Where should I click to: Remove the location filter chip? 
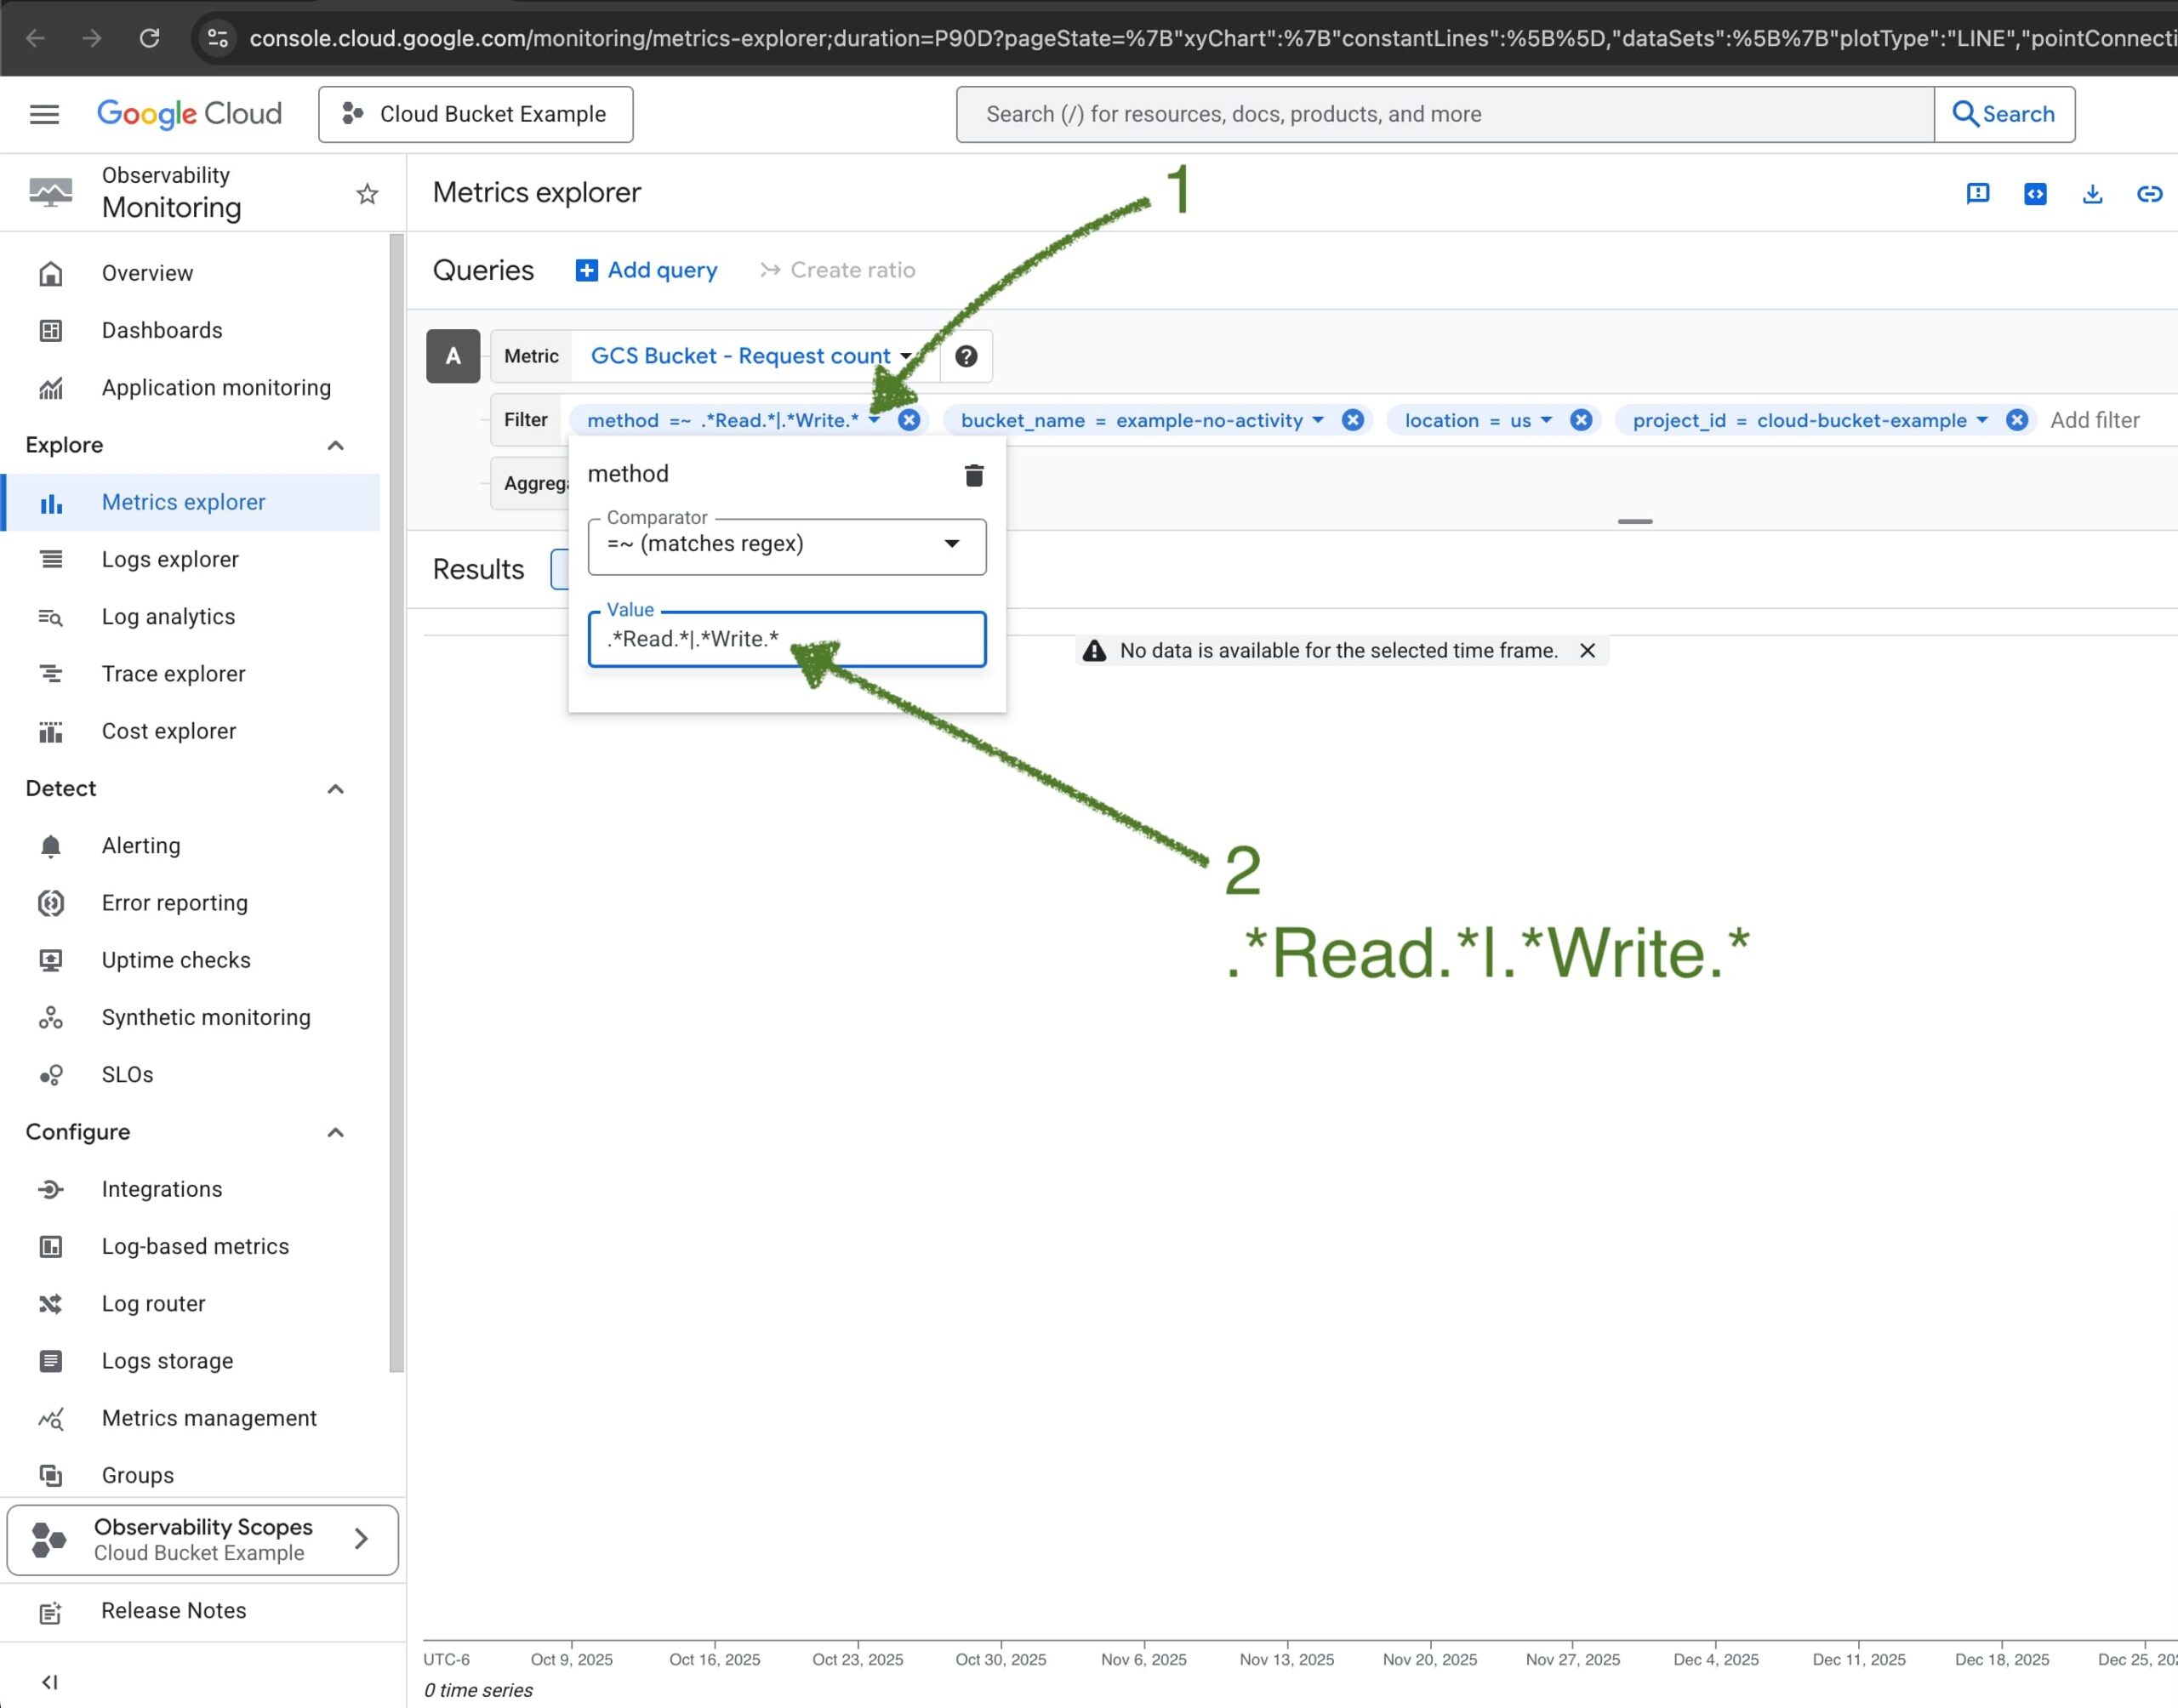point(1580,420)
